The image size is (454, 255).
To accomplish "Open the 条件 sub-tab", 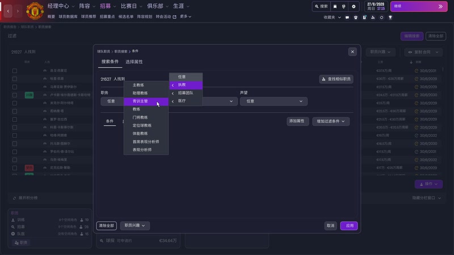I will [110, 121].
